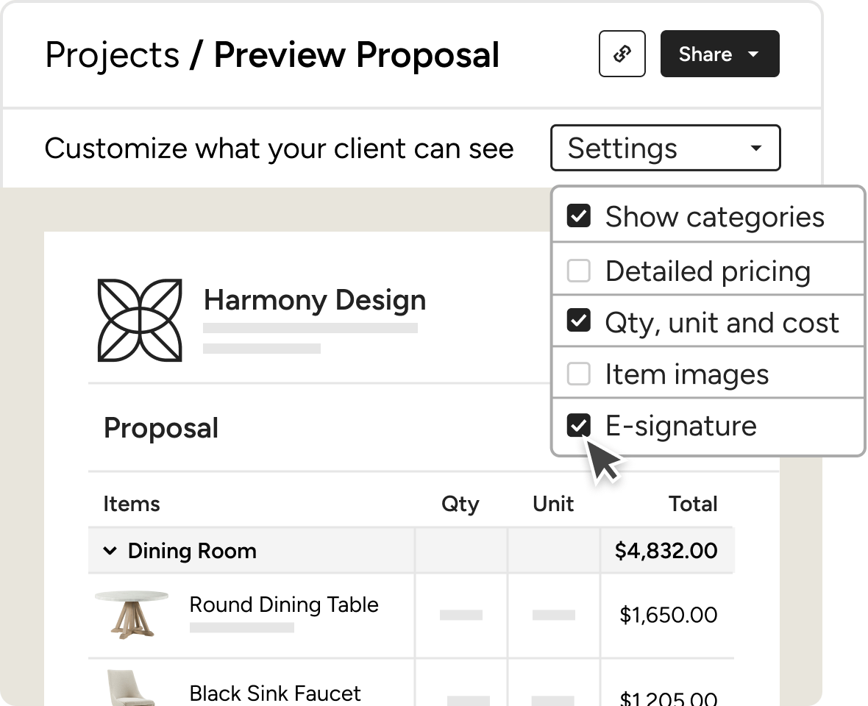The width and height of the screenshot is (868, 706).
Task: Click the Round Dining Table image
Action: [132, 614]
